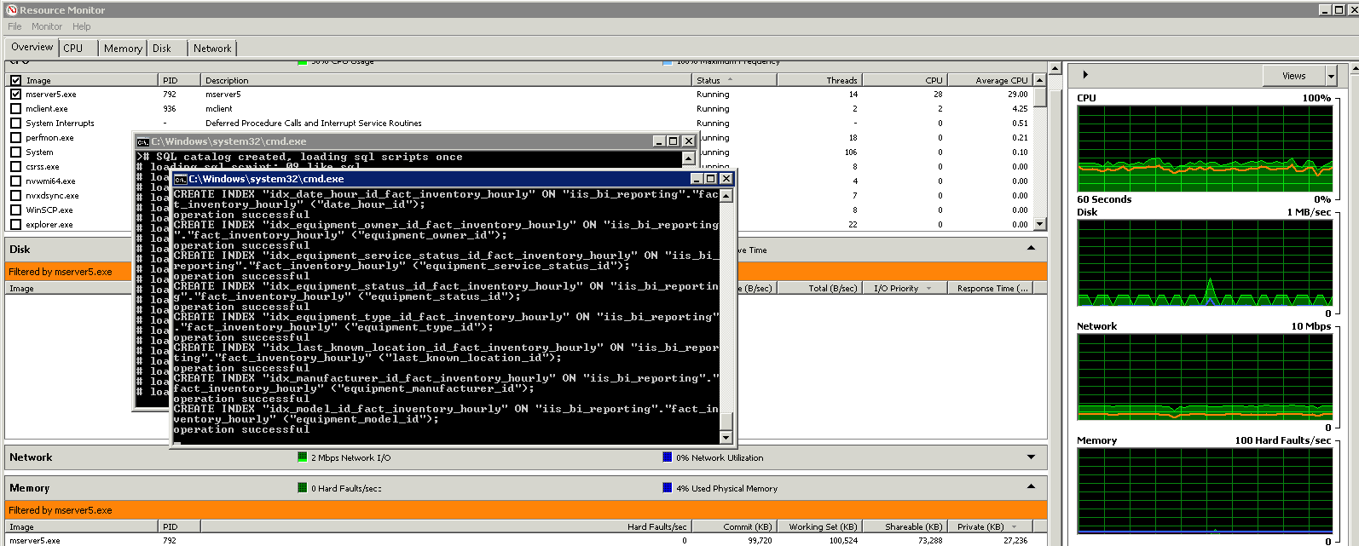Screen dimensions: 1359x546
Task: Toggle the select-all Image checkbox in header
Action: (15, 80)
